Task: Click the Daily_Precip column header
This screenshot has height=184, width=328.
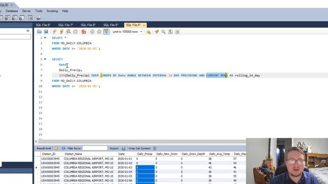Action: tap(145, 154)
